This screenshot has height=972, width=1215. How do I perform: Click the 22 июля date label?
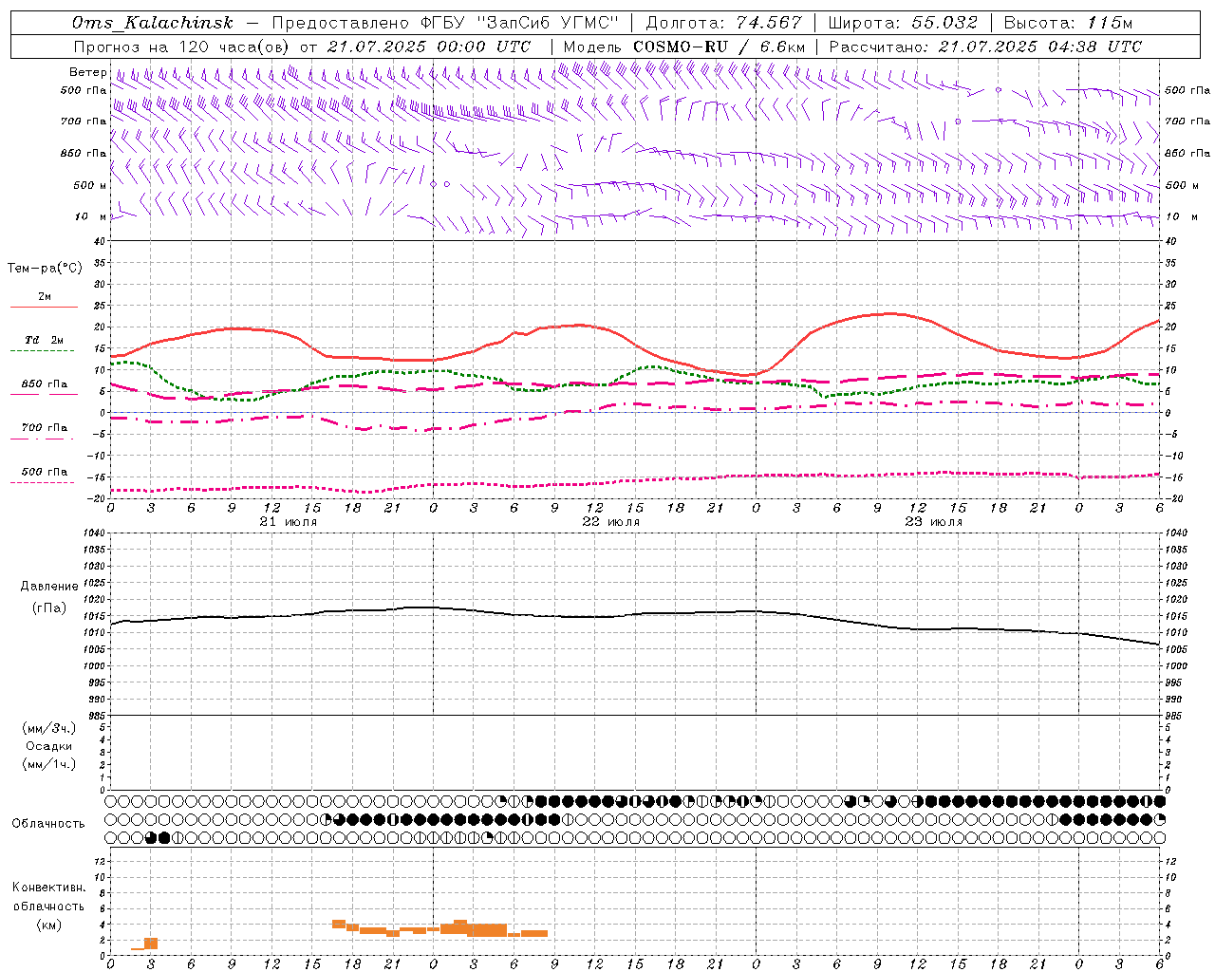(610, 522)
